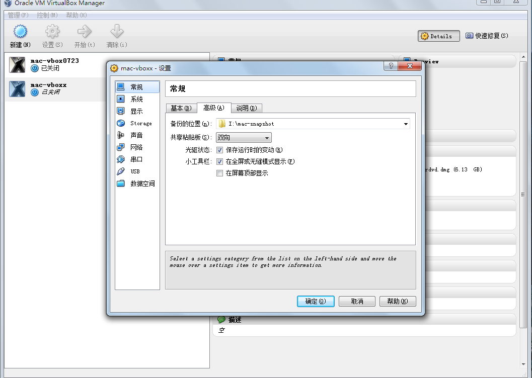Click the Discard (清除) down-arrow icon
Viewport: 532px width, 378px height.
[x=117, y=31]
